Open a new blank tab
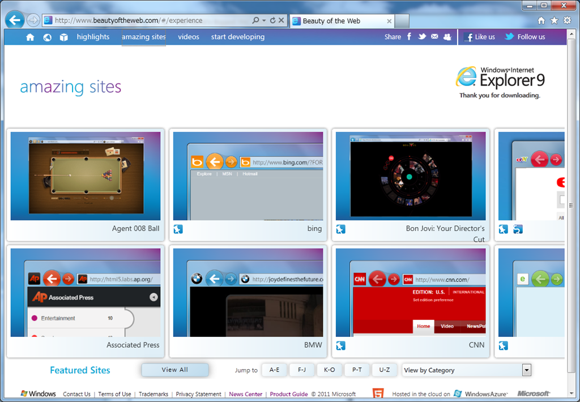 coord(402,21)
